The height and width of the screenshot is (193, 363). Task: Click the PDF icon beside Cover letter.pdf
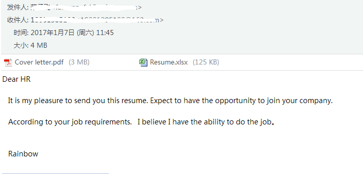[8, 62]
